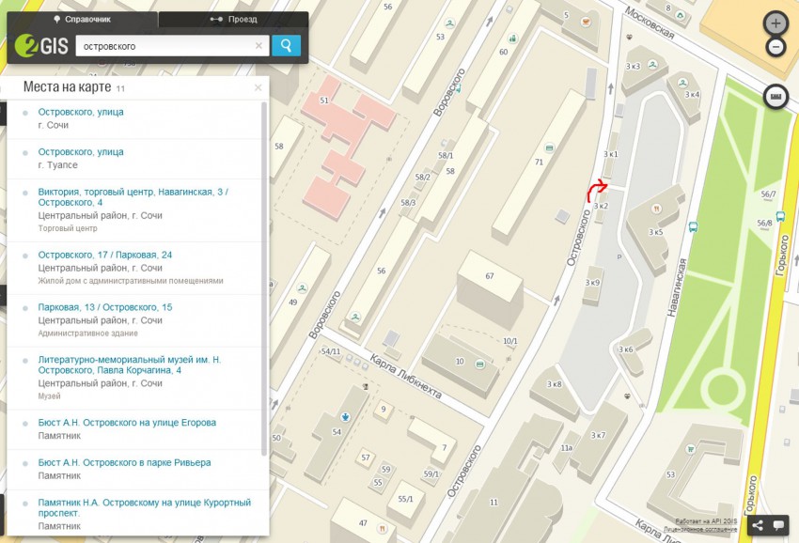Click shopping cart icon on building 53
799x543 pixels.
pyautogui.click(x=689, y=449)
